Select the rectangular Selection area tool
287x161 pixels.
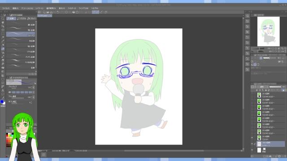[x=3, y=34]
